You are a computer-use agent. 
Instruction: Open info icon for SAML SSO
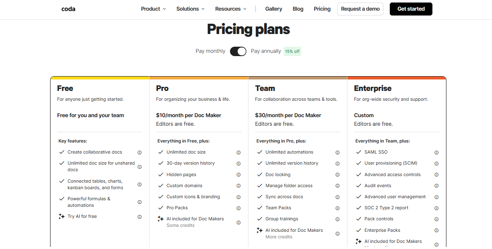point(436,153)
